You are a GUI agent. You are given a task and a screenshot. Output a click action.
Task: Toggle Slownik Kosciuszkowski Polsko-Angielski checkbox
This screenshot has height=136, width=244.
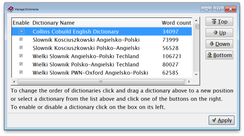pos(21,48)
